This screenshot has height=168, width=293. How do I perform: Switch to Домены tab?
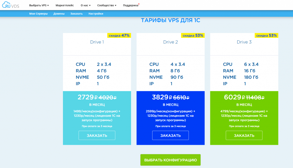59,14
